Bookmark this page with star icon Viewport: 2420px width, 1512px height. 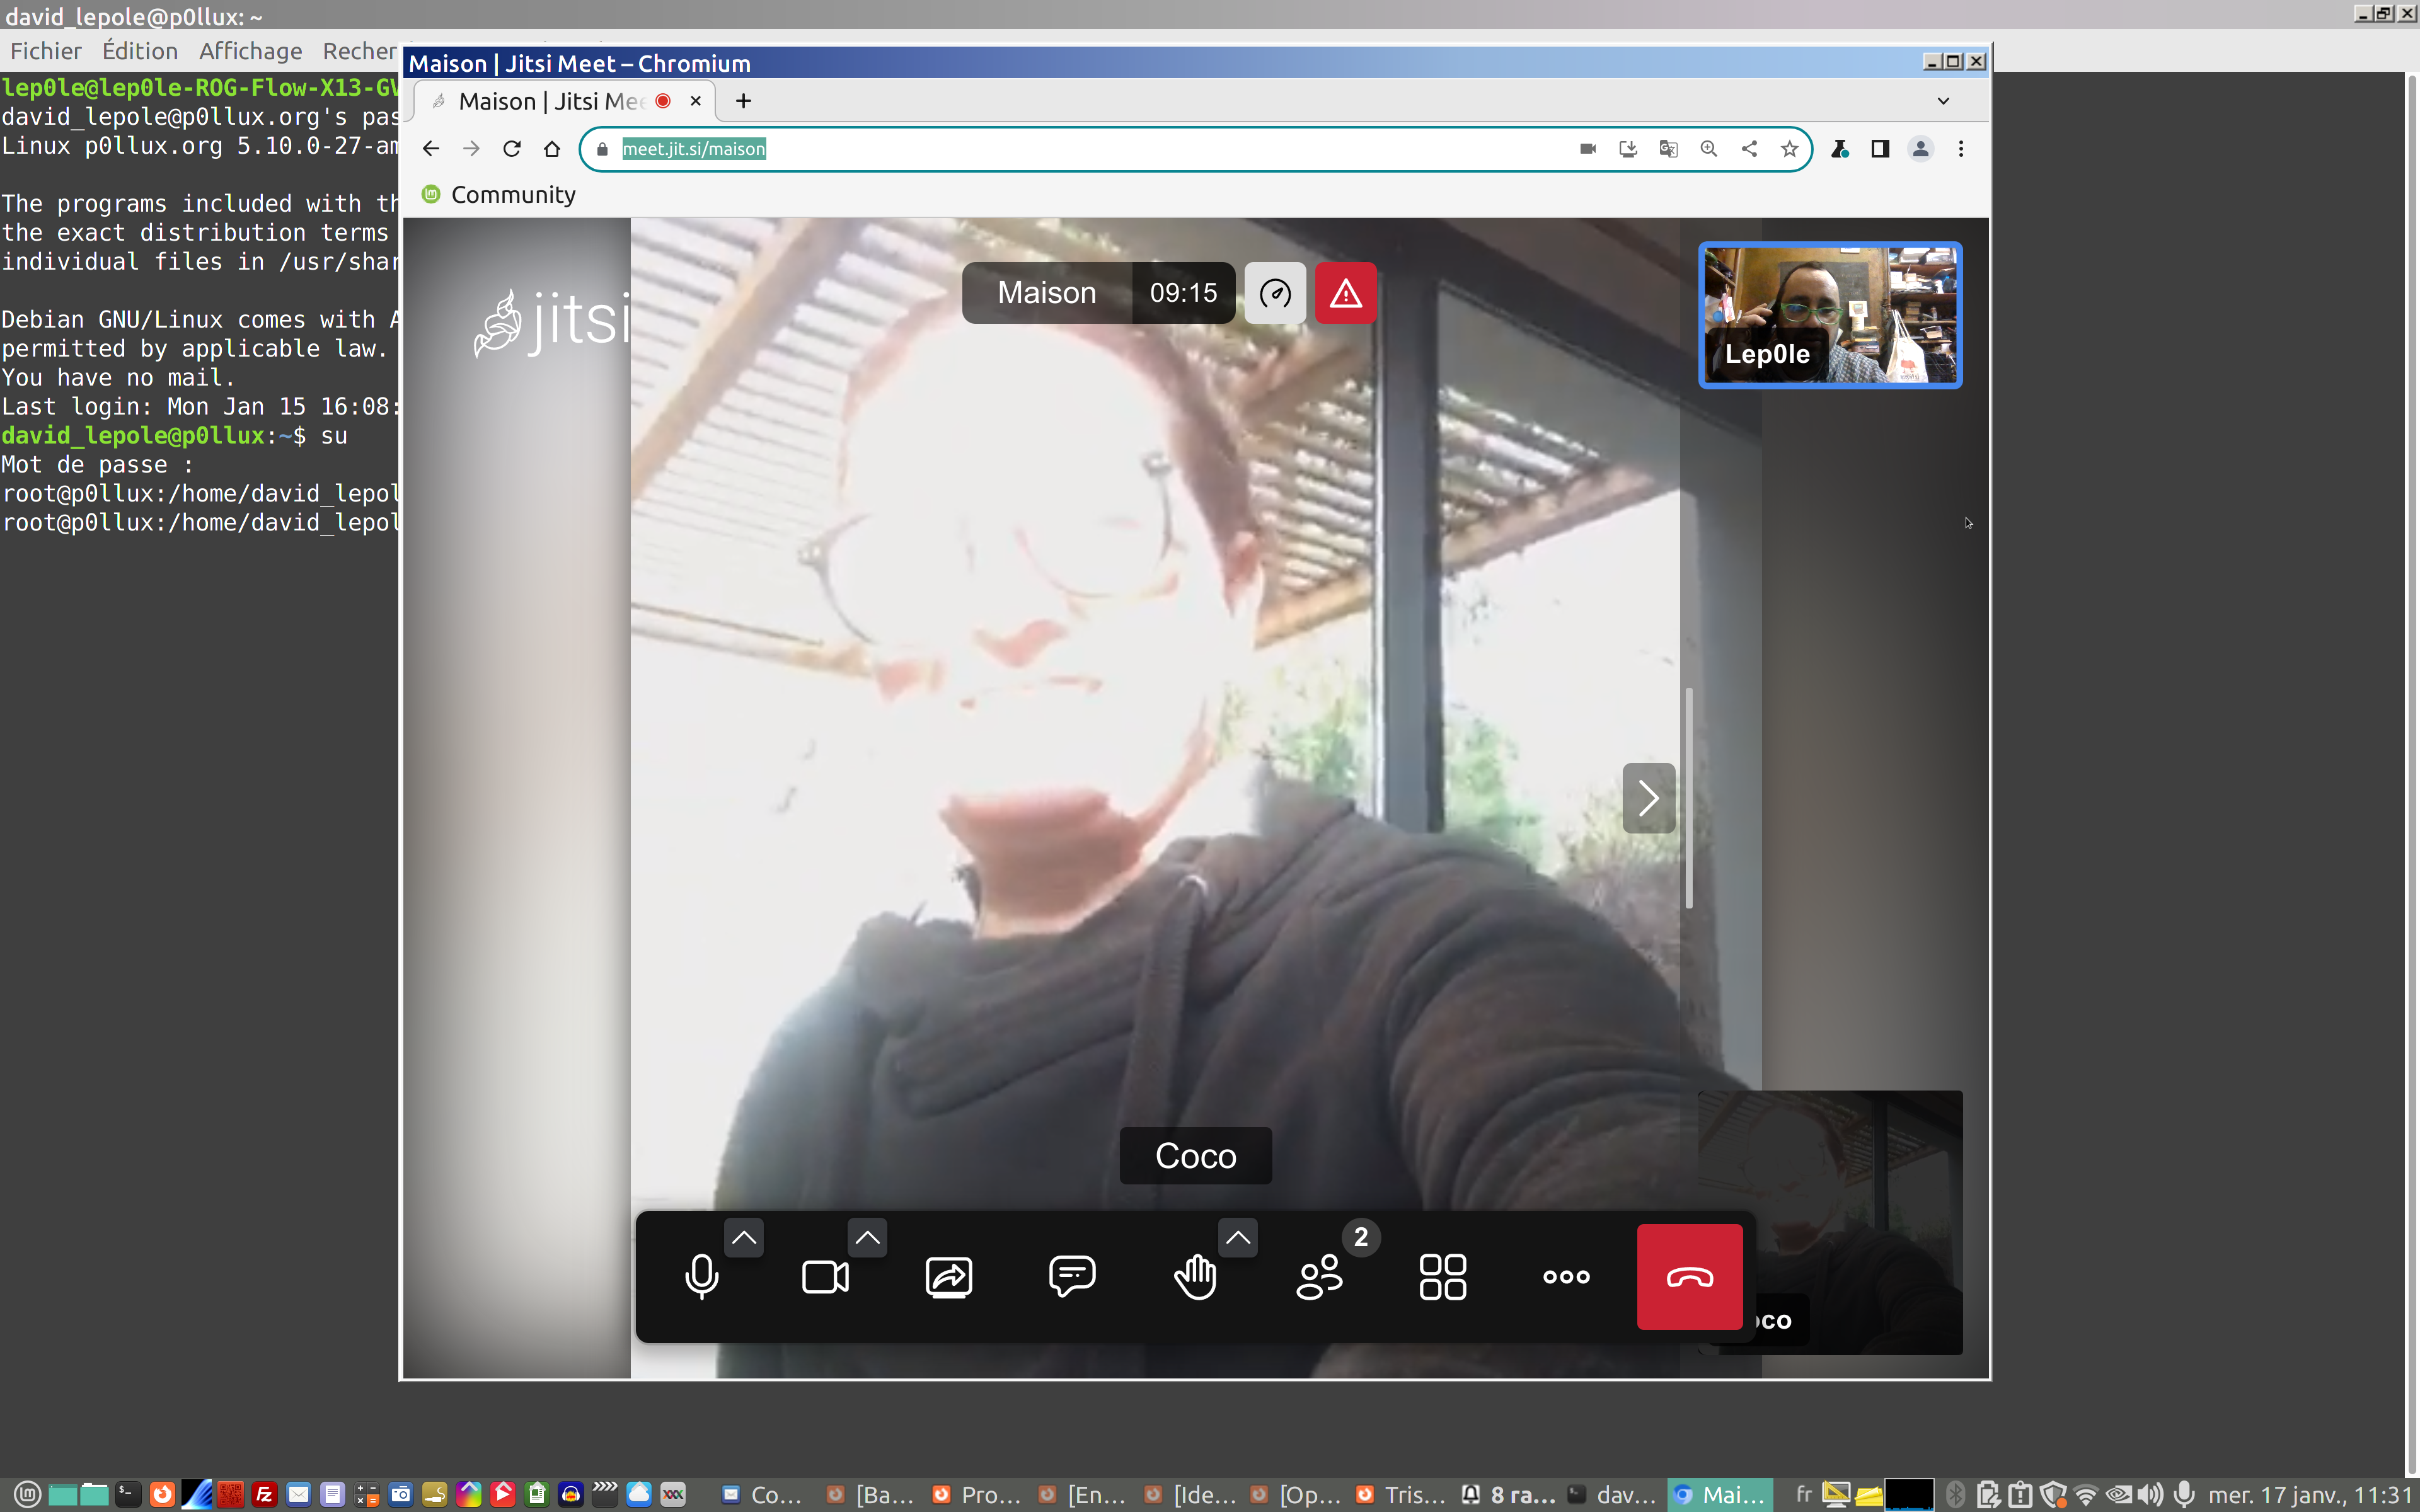1789,149
